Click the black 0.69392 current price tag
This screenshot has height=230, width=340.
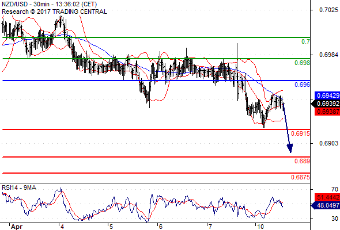(x=326, y=103)
